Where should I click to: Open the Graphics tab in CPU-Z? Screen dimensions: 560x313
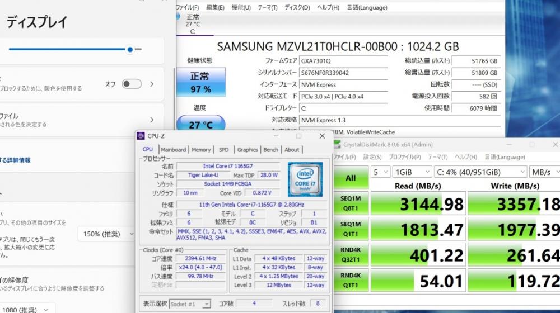[x=248, y=150]
